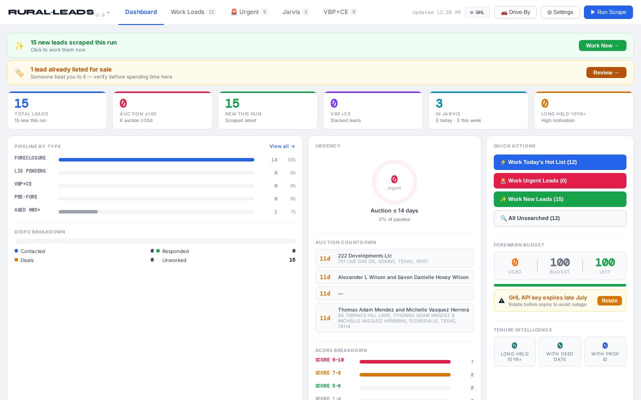The width and height of the screenshot is (641, 400).
Task: Click the Foreclosure pipeline progress bar
Action: point(156,160)
